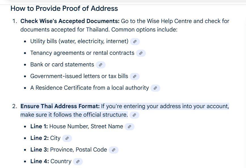Click 'Government-issued letters or tax bills' text

click(79, 76)
